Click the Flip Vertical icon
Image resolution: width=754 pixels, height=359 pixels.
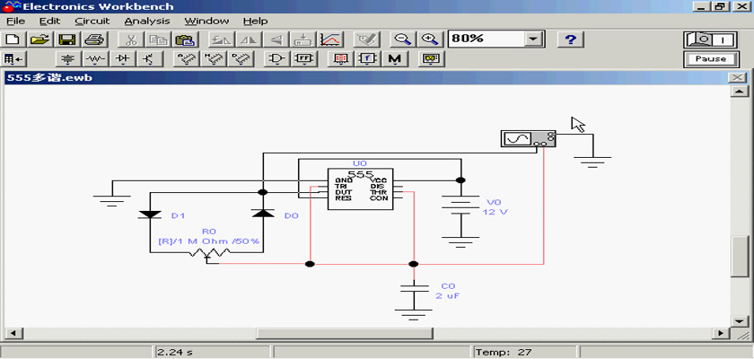(275, 39)
